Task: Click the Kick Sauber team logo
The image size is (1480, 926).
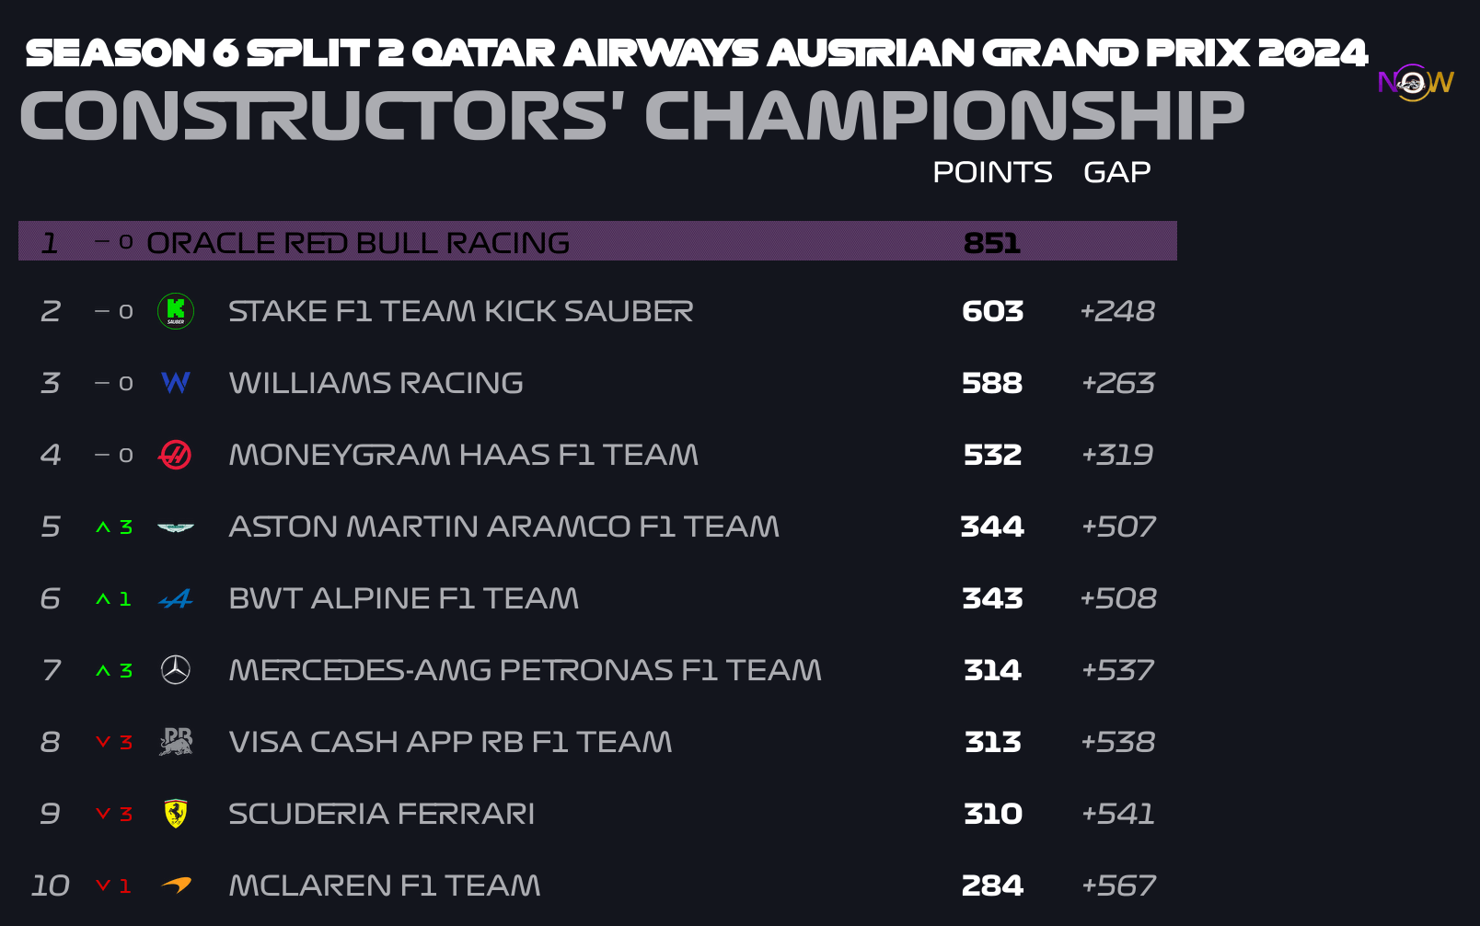Action: (x=176, y=311)
